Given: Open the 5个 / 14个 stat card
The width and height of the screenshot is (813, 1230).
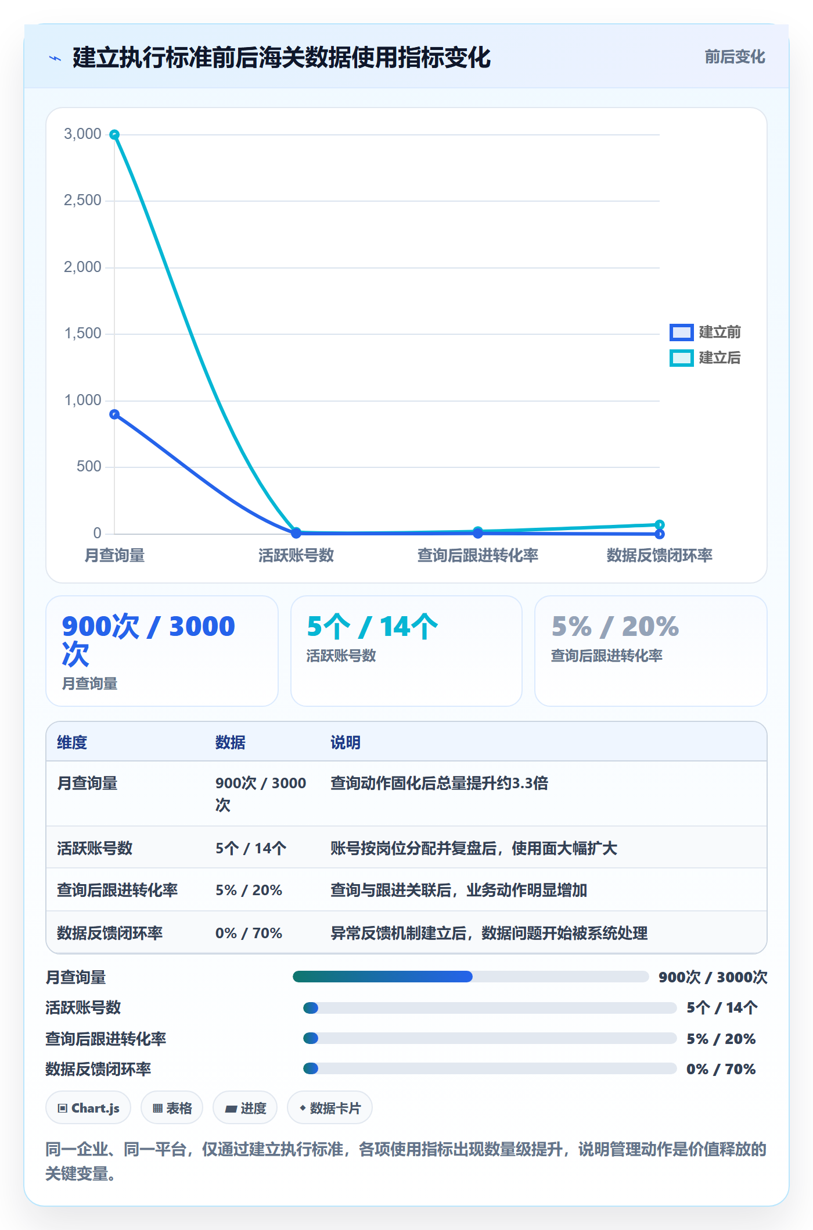Looking at the screenshot, I should point(406,651).
